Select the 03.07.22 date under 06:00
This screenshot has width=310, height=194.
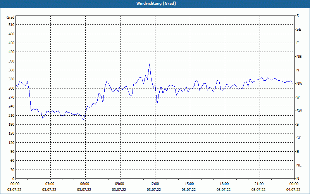point(84,190)
